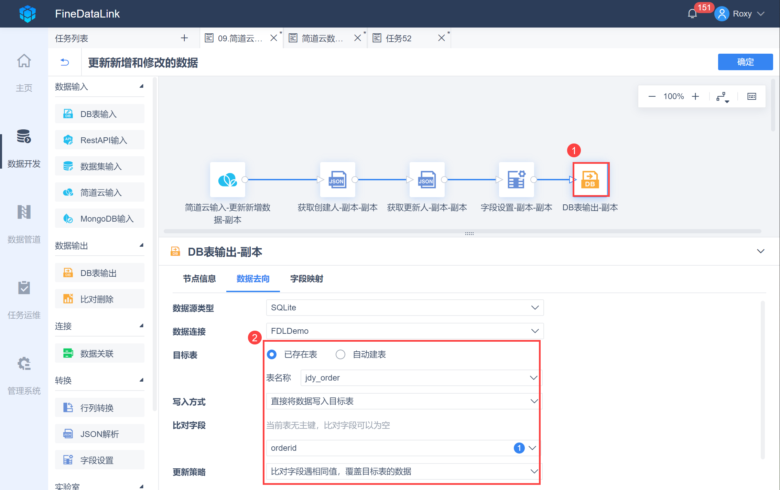Open the 字段映射 tab

tap(307, 279)
